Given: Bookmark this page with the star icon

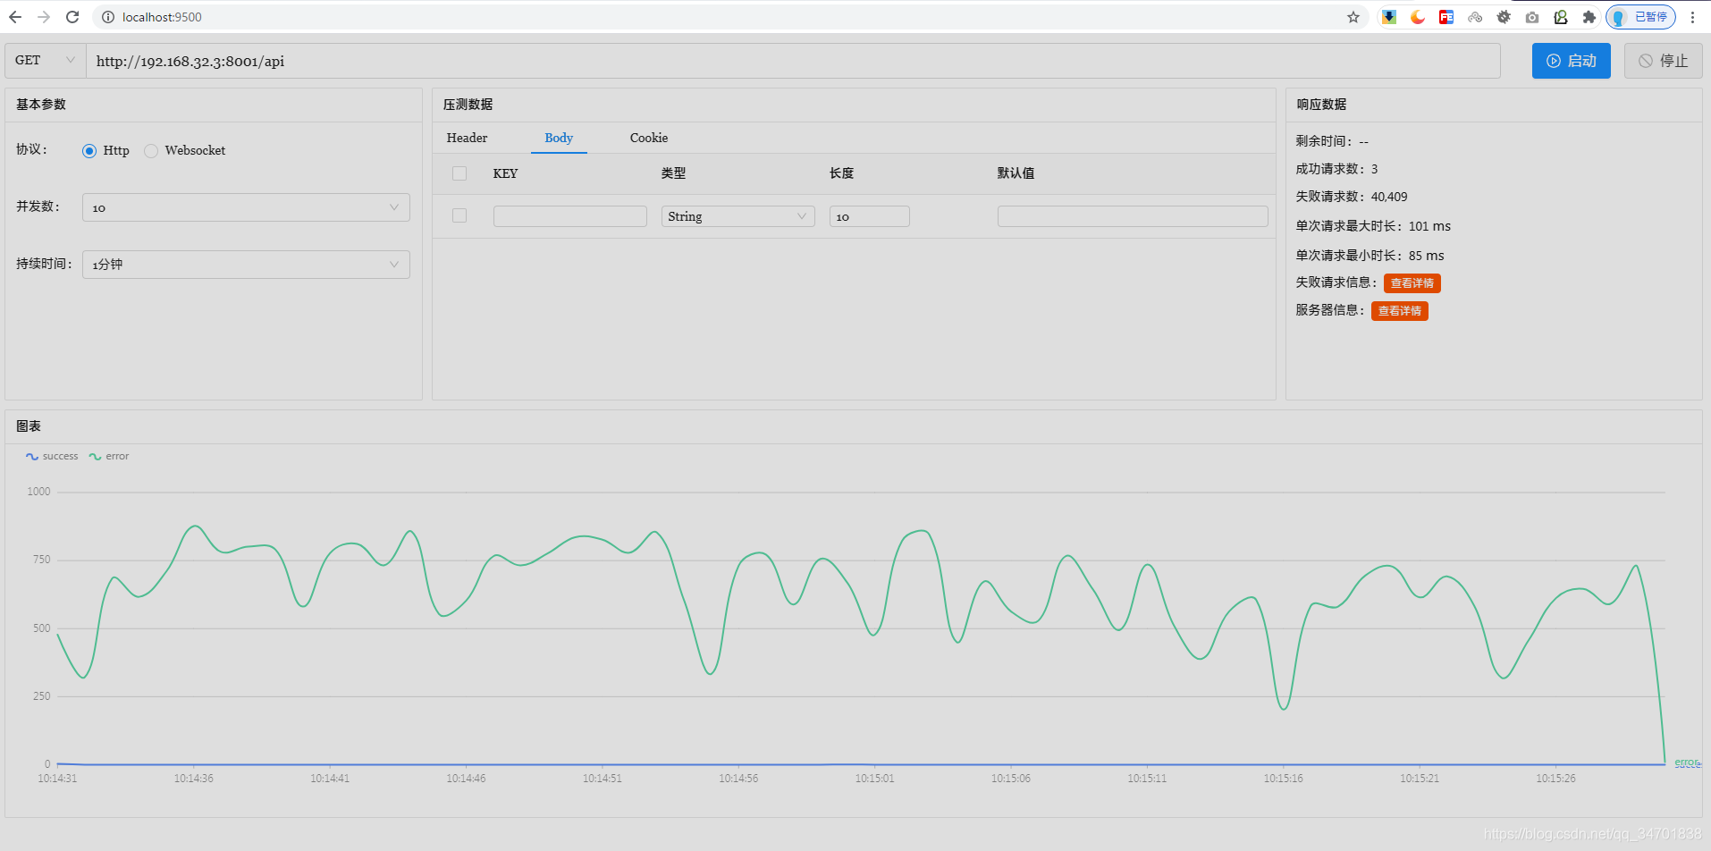Looking at the screenshot, I should (x=1353, y=17).
